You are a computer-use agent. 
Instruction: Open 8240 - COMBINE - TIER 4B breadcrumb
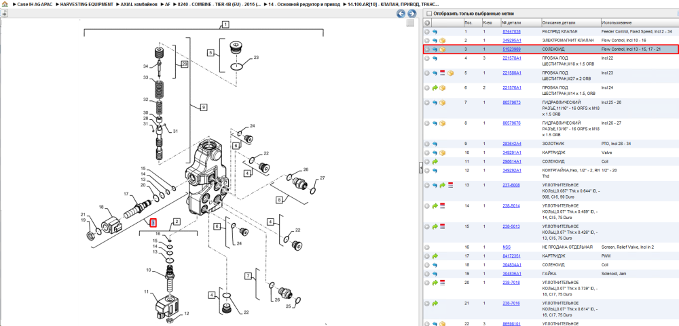tap(218, 4)
